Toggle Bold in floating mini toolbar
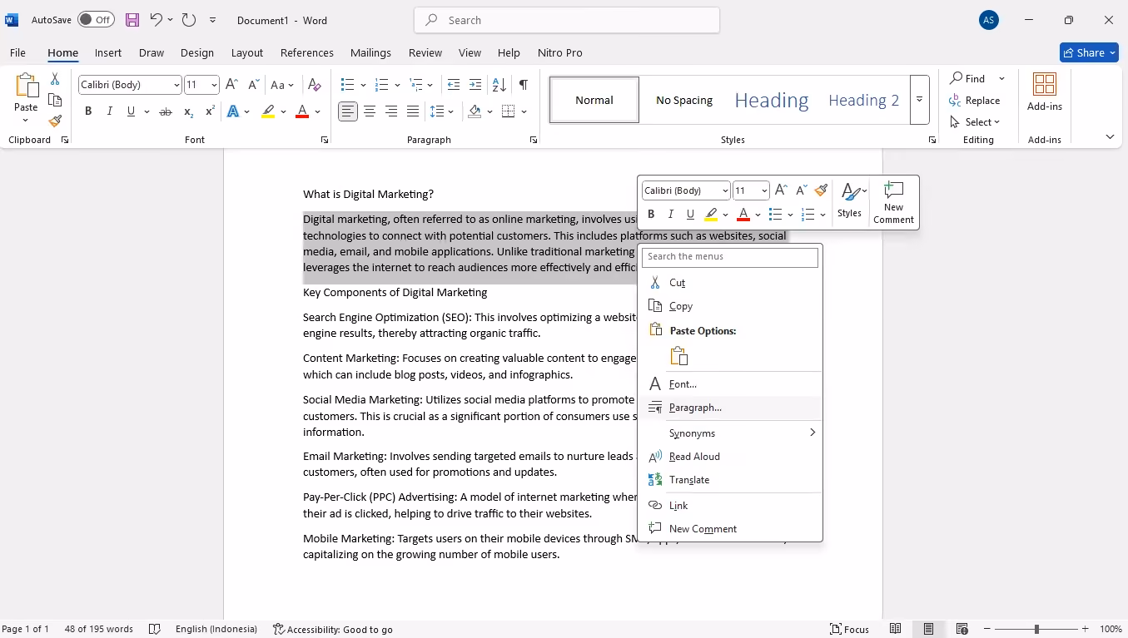Screen dimensions: 1128x638 [x=651, y=215]
